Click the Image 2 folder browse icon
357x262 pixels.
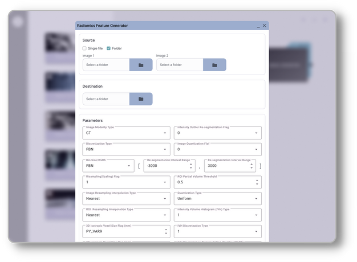[214, 65]
